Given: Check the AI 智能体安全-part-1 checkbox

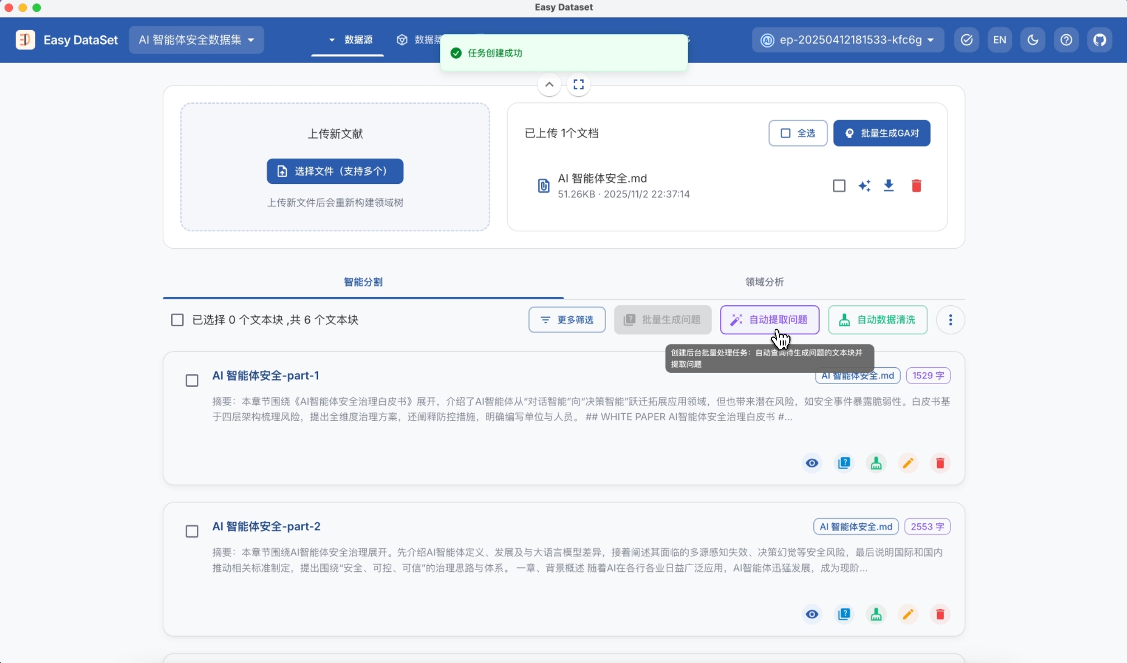Looking at the screenshot, I should [x=192, y=381].
